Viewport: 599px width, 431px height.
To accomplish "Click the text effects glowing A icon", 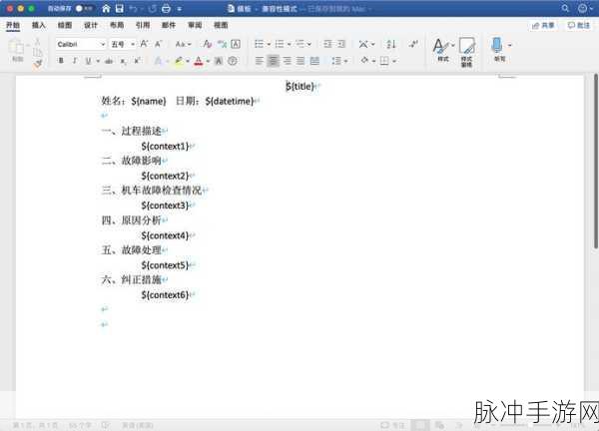I will click(158, 61).
